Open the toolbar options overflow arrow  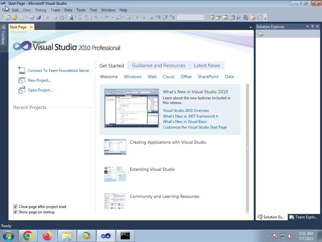point(265,19)
